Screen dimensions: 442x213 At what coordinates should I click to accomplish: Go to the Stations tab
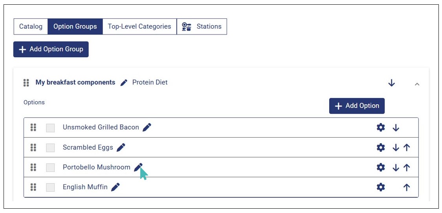[x=202, y=27]
